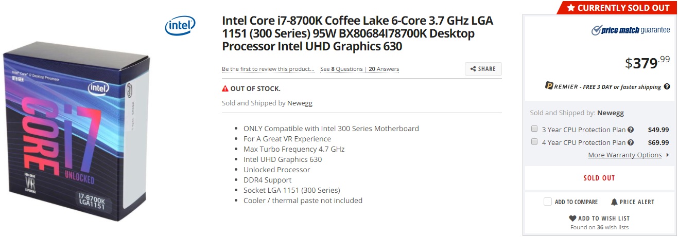Click the Premier P logo icon
This screenshot has height=237, width=678.
tap(549, 86)
